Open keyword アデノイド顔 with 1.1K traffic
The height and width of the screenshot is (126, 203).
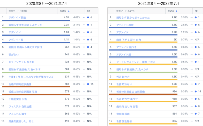16,40
